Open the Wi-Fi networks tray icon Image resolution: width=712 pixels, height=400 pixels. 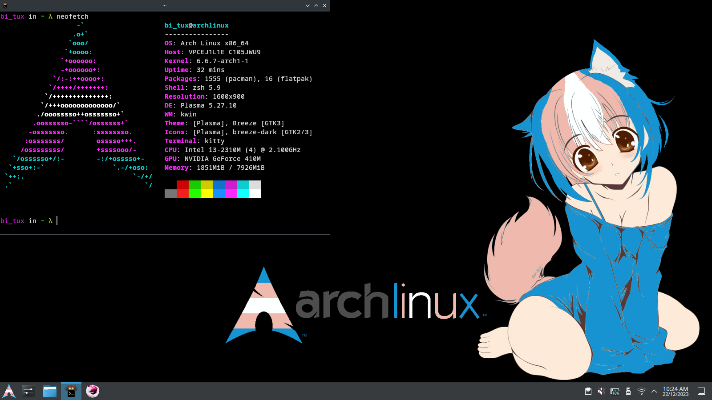642,392
